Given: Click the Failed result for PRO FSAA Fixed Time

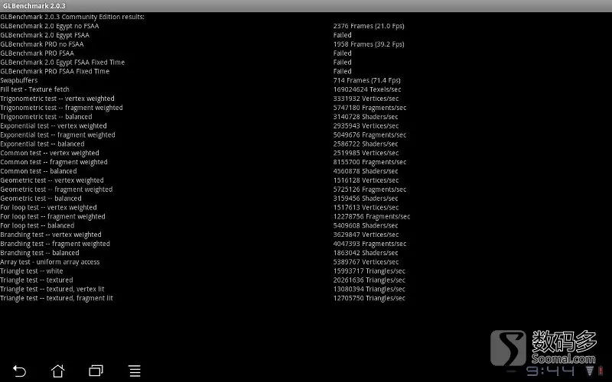Looking at the screenshot, I should (x=342, y=71).
